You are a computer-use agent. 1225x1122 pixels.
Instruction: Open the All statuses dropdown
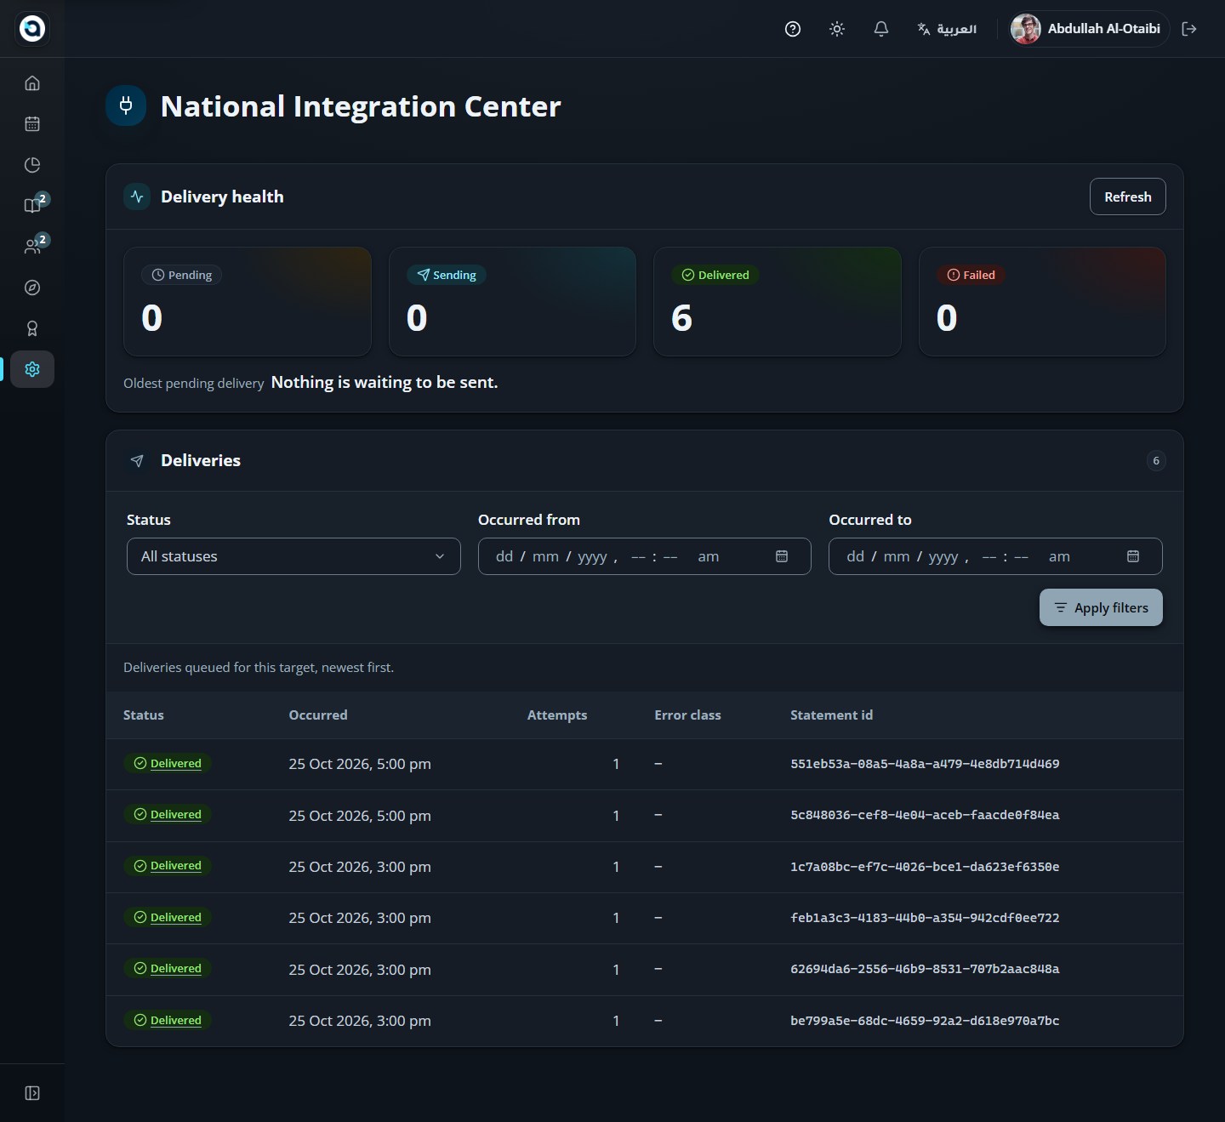click(293, 556)
